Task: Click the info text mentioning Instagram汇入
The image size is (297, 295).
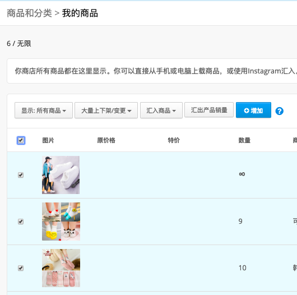Action: (x=156, y=71)
